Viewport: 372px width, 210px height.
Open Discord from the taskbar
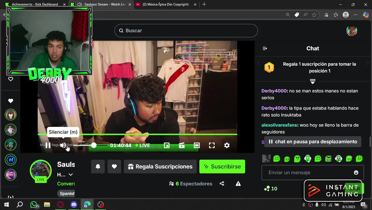click(x=74, y=204)
